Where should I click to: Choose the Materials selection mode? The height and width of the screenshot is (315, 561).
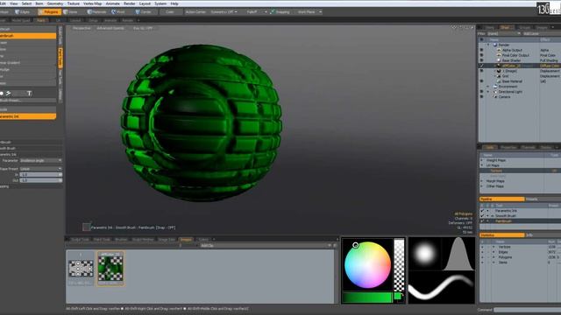97,11
